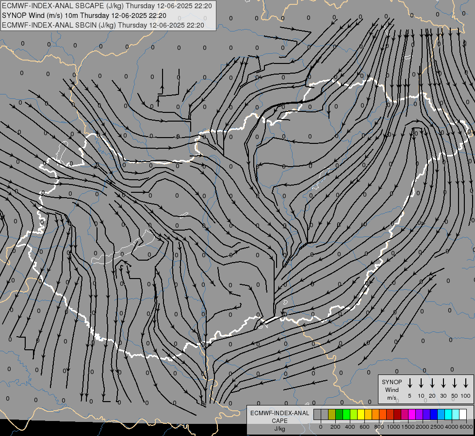Pick the pure blue swatch before 2500

[434, 415]
